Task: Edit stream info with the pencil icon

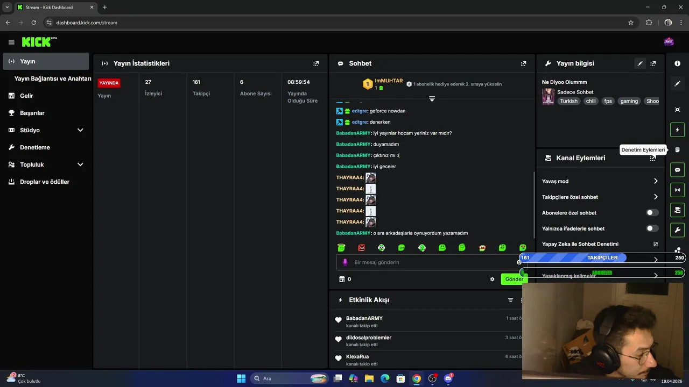Action: 640,63
